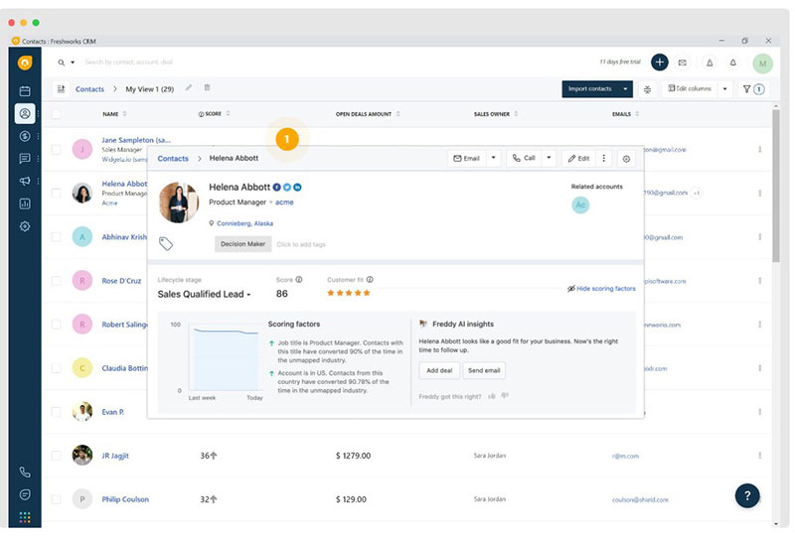
Task: Tick the checkbox for Rose D'Cruz row
Action: tap(56, 281)
